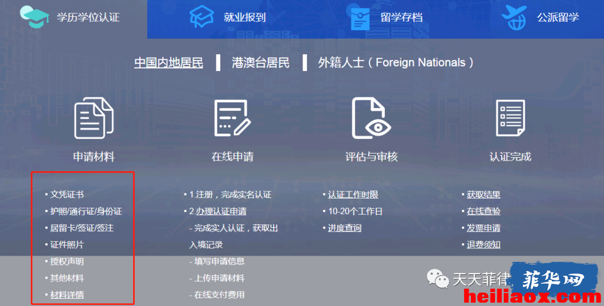The height and width of the screenshot is (306, 604).
Task: Click the 护照/通行证/身份证 list item
Action: tap(86, 211)
